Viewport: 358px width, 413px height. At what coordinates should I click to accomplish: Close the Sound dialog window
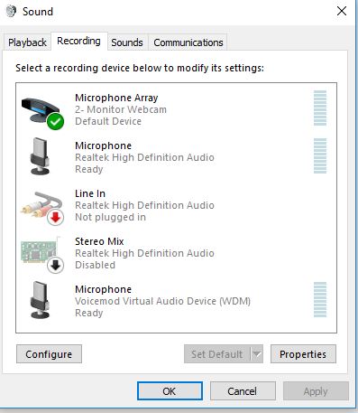[342, 12]
